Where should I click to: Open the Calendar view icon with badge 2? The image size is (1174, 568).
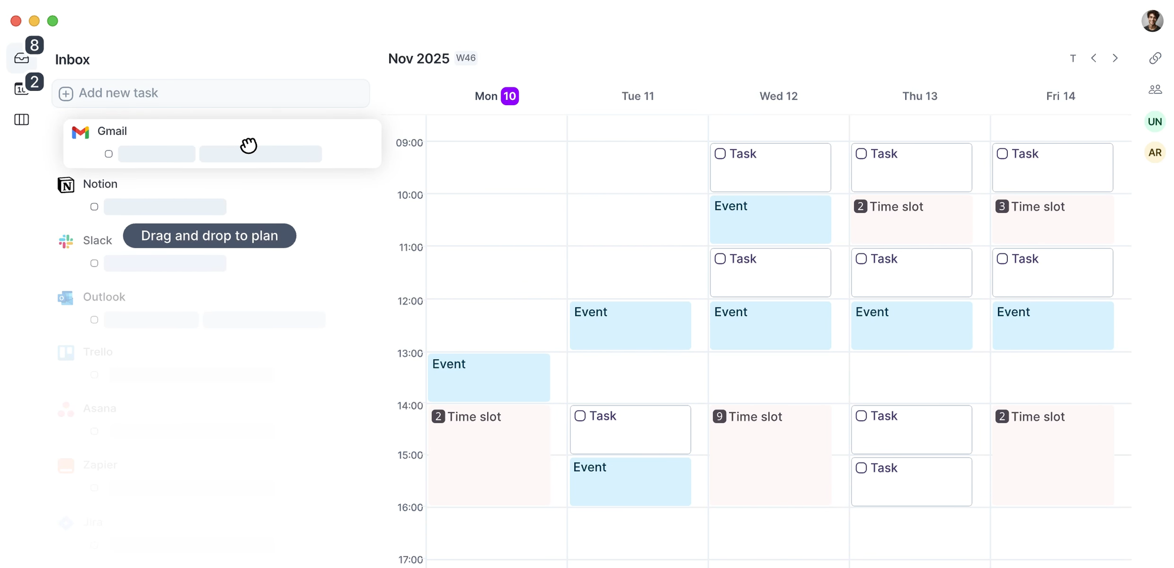(22, 88)
